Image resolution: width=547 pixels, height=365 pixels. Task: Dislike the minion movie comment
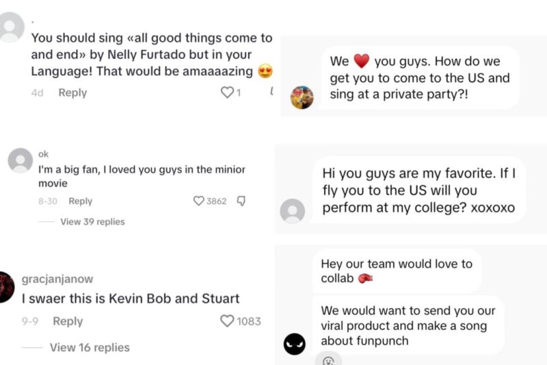pos(241,201)
